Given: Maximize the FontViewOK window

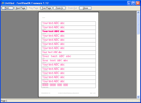Looking at the screenshot, I should 133,3.
